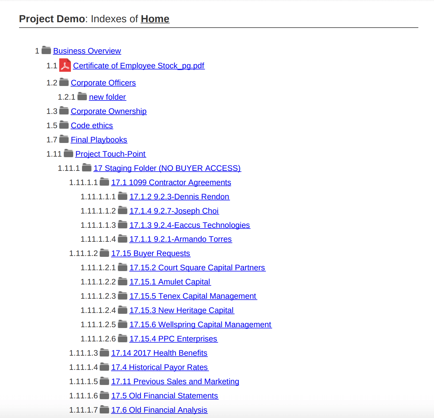Open the new folder link under Corporate Officers

pyautogui.click(x=107, y=97)
